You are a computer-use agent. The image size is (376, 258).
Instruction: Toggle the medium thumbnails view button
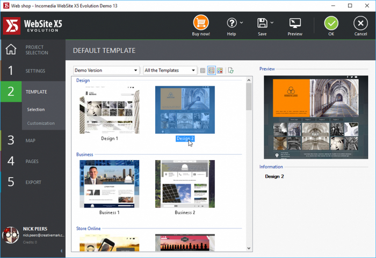(x=211, y=70)
